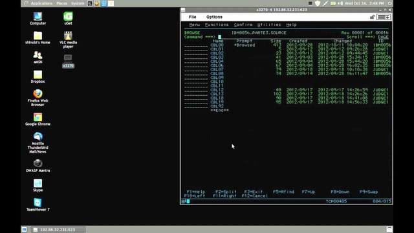Select the Google Chrome desktop icon
Viewport: 414px width, 233px height.
click(x=38, y=119)
